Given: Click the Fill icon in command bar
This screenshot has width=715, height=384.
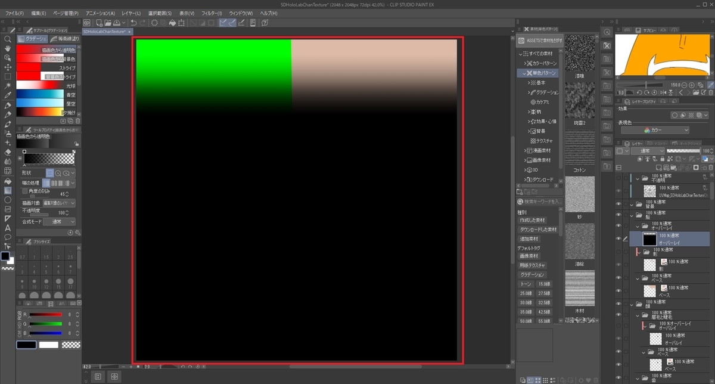Looking at the screenshot, I should tap(173, 23).
